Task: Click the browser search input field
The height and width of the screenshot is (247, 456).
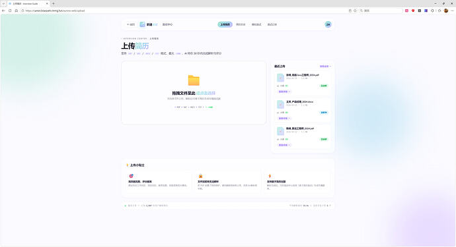Action: pos(381,11)
